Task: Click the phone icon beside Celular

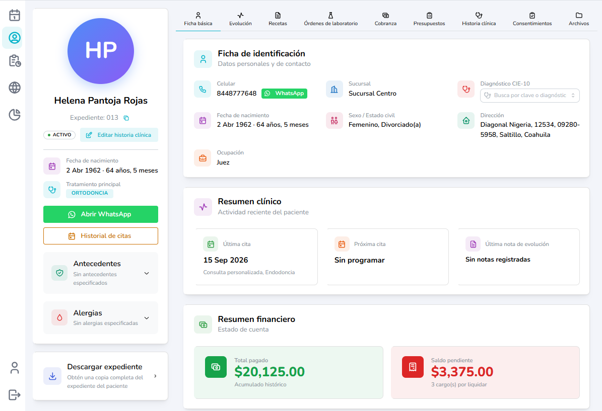Action: point(203,90)
